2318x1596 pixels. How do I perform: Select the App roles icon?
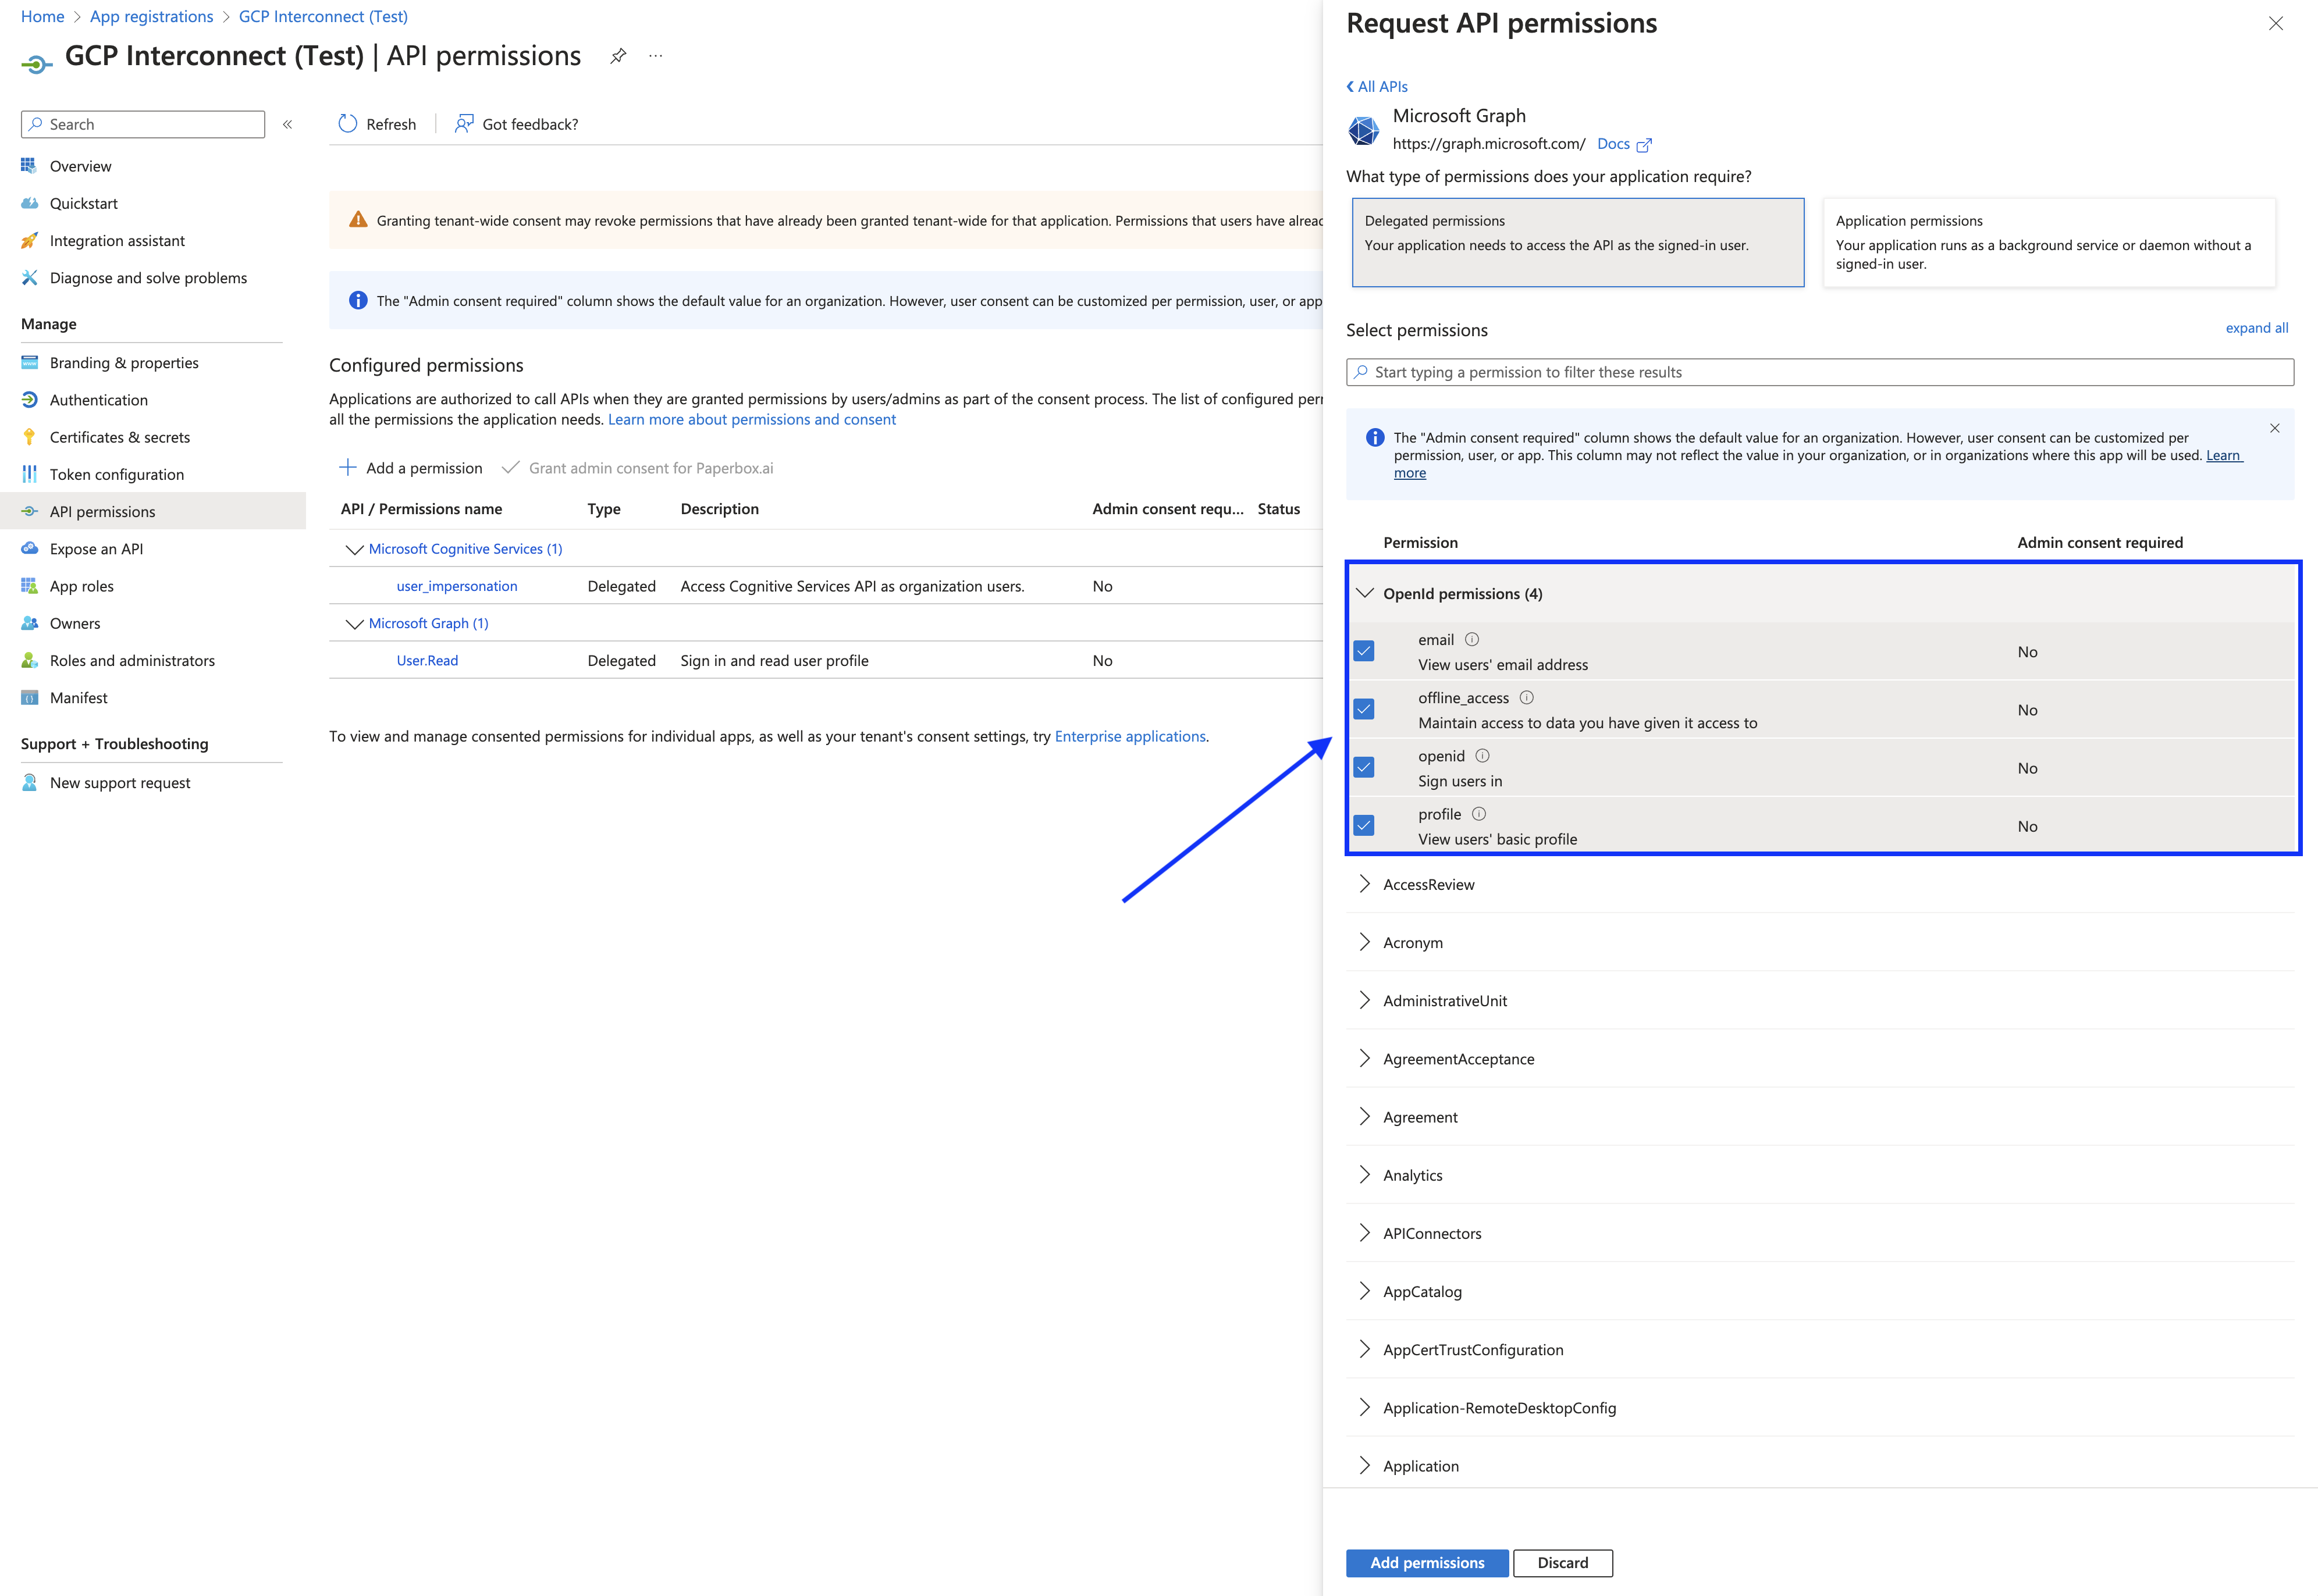point(30,585)
